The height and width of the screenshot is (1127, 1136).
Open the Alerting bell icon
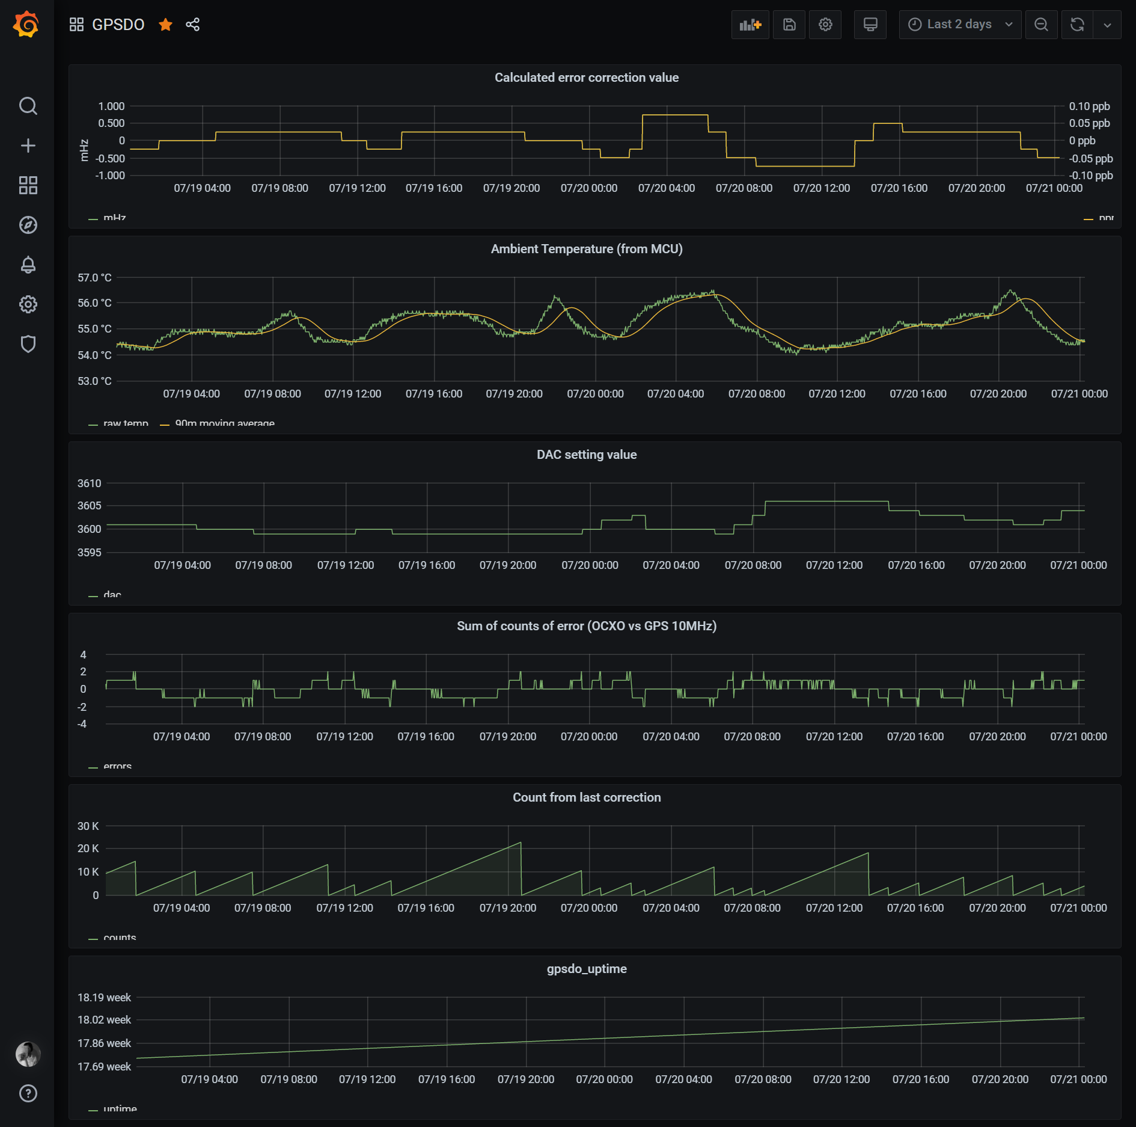28,265
